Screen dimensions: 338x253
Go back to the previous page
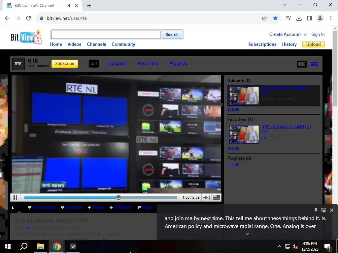click(7, 18)
